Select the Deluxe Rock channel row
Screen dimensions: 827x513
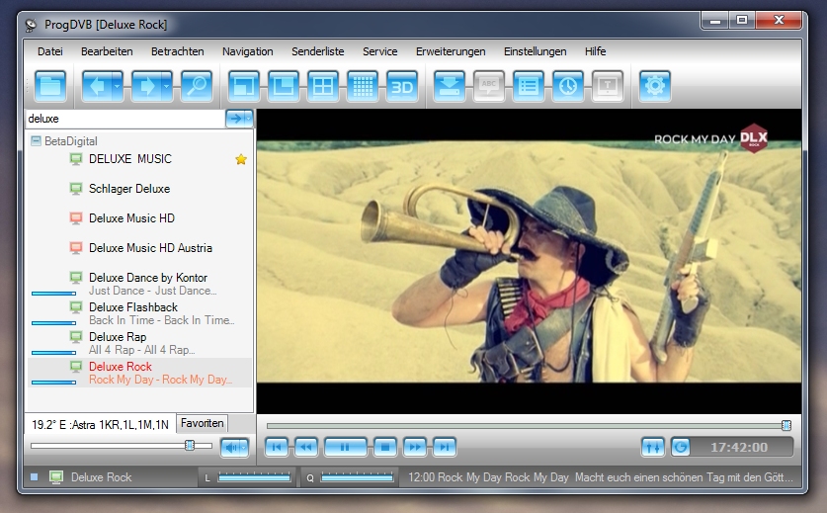tap(139, 373)
